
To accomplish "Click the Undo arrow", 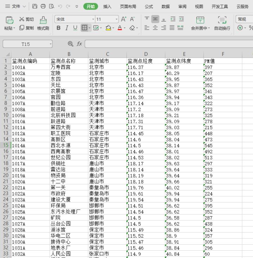I will coord(60,6).
